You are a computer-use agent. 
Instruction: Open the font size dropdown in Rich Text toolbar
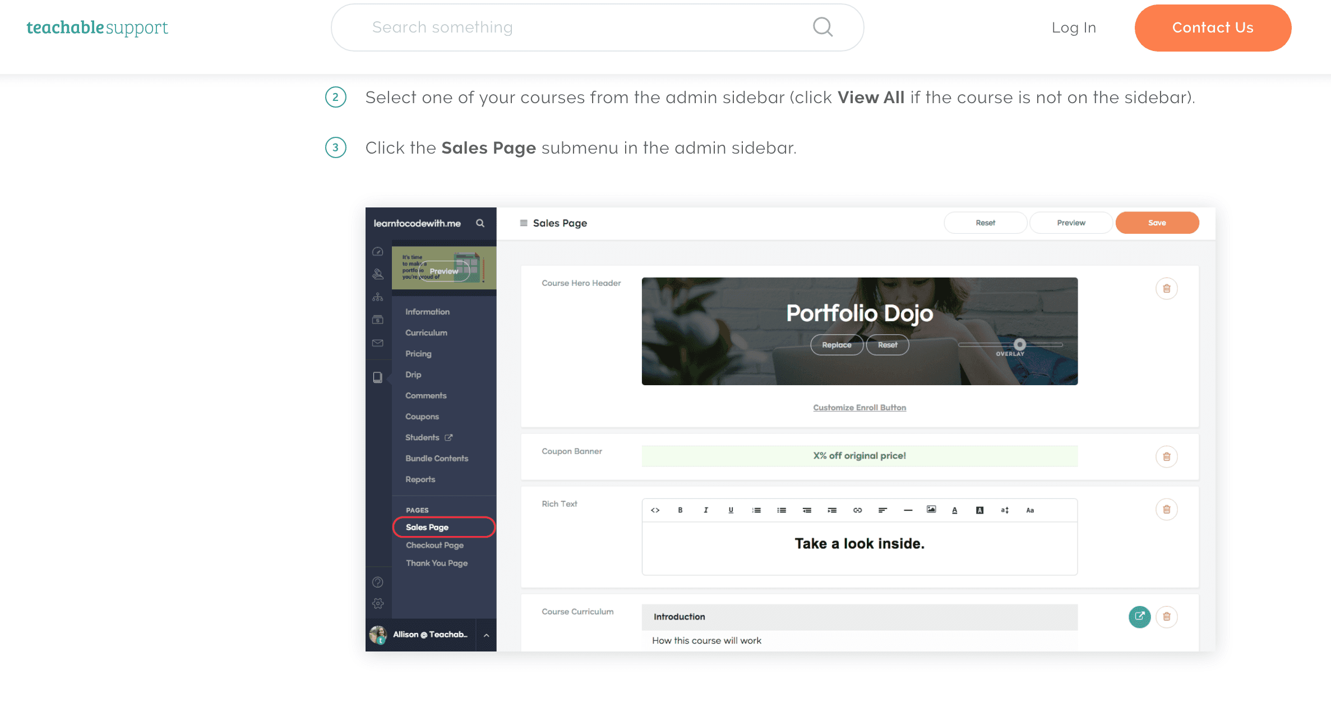(x=1005, y=510)
